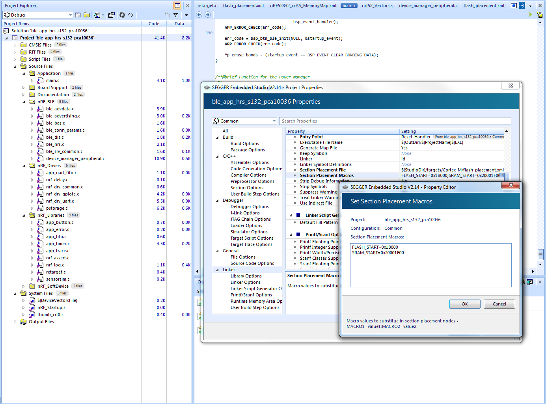Screen dimensions: 546x404
Task: Collapse the Linker Script Generator property group
Action: tap(291, 215)
